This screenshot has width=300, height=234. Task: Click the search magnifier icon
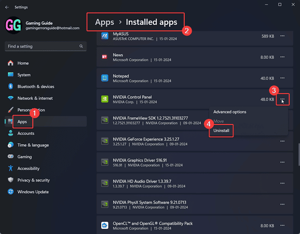pyautogui.click(x=82, y=46)
